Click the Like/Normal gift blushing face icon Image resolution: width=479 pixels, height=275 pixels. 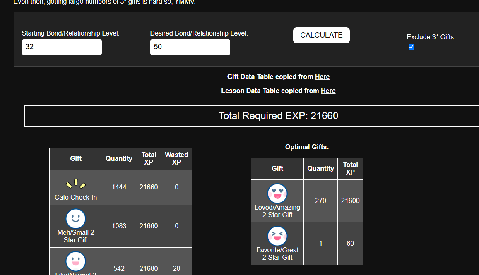click(76, 261)
